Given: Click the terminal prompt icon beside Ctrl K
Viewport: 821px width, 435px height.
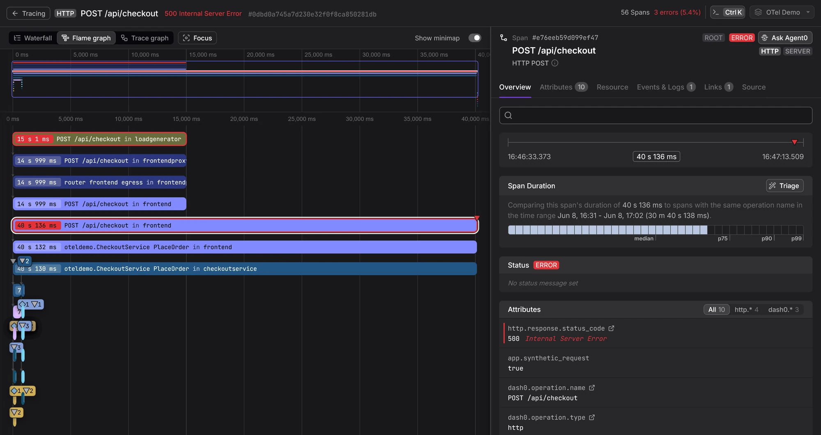Looking at the screenshot, I should coord(716,12).
